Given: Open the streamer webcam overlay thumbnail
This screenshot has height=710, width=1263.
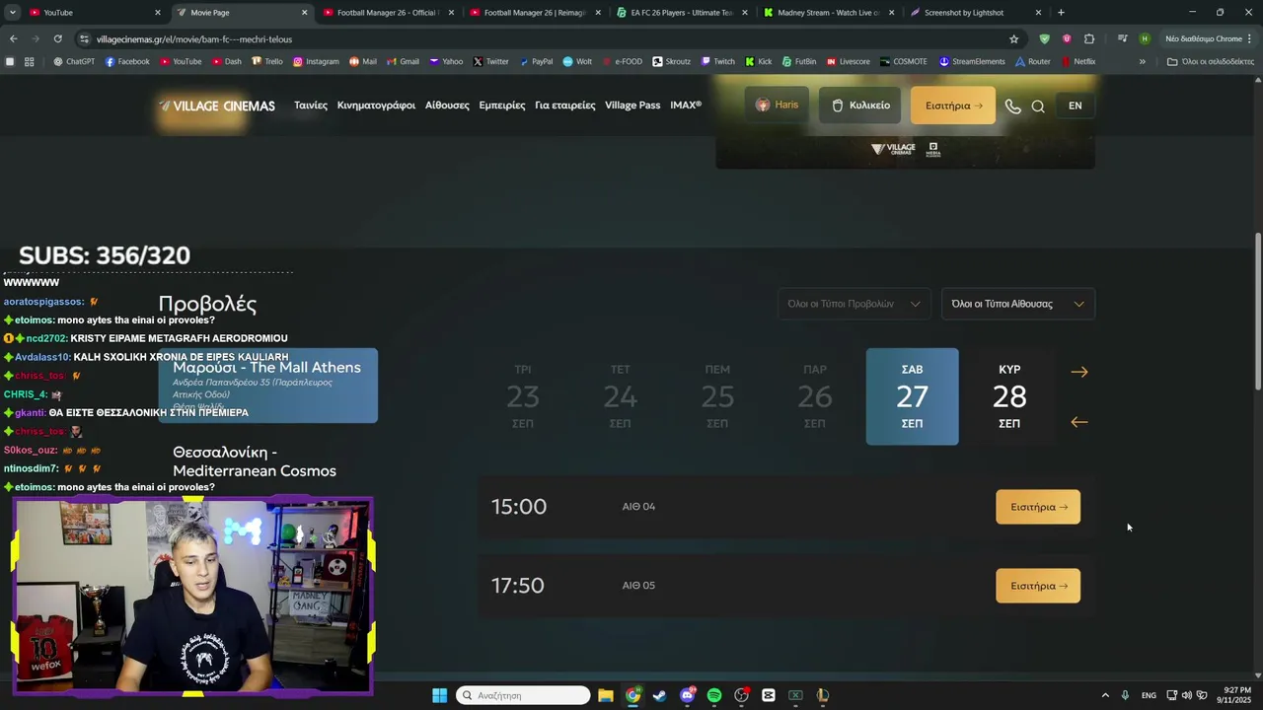Looking at the screenshot, I should (192, 597).
